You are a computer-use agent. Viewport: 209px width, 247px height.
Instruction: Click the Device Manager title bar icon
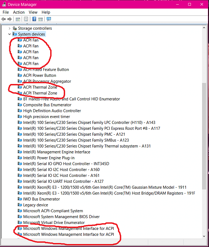click(4, 4)
